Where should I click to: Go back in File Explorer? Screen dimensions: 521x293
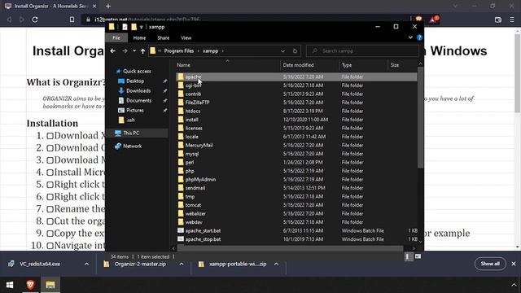[113, 50]
